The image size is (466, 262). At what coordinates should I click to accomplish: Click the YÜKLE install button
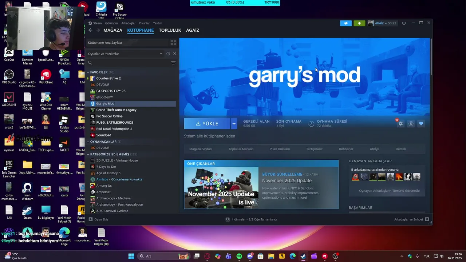point(207,124)
